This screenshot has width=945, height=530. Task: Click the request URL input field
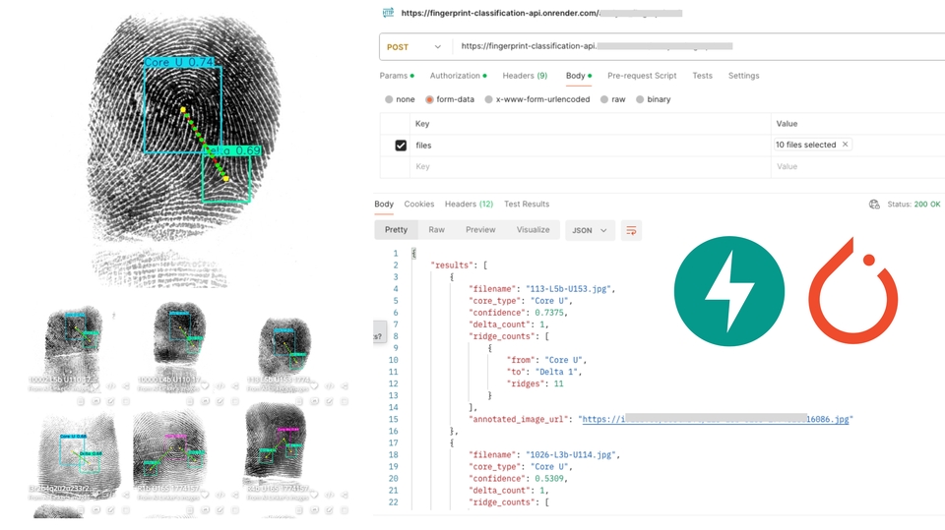689,46
